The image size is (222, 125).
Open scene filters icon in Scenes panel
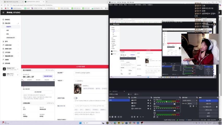[116, 117]
